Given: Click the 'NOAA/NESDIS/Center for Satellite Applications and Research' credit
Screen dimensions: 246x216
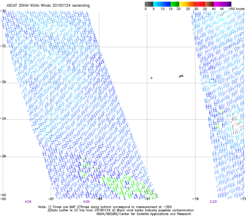Looking at the screenshot, I should (144, 214).
